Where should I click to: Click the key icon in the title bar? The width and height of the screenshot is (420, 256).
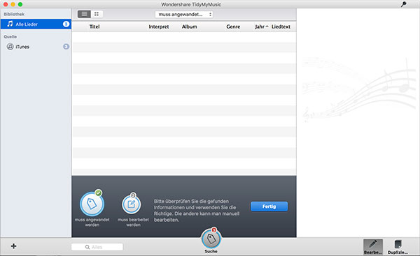403,4
